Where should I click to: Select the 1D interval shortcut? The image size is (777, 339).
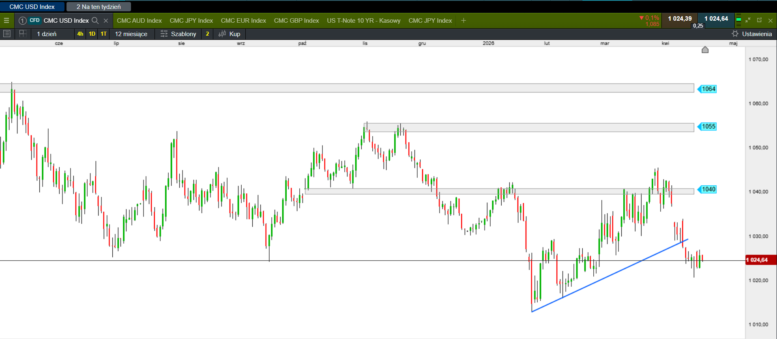92,34
